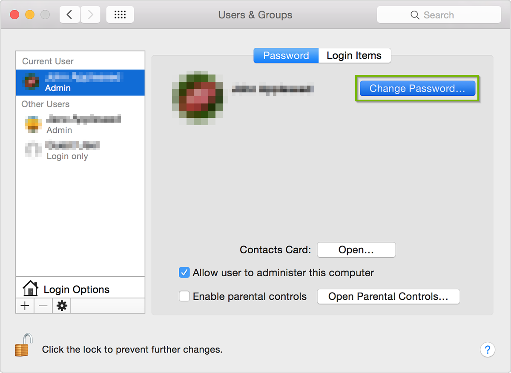Open the gear action menu below the user list
Viewport: 511px width, 373px height.
click(61, 305)
